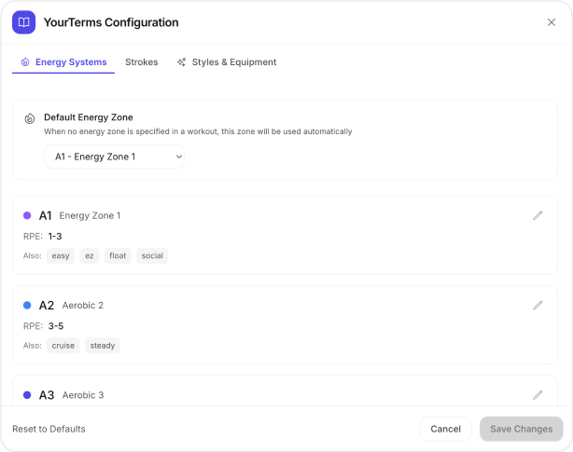Viewport: 573px width, 452px height.
Task: Open the Default Energy Zone dropdown
Action: point(114,157)
